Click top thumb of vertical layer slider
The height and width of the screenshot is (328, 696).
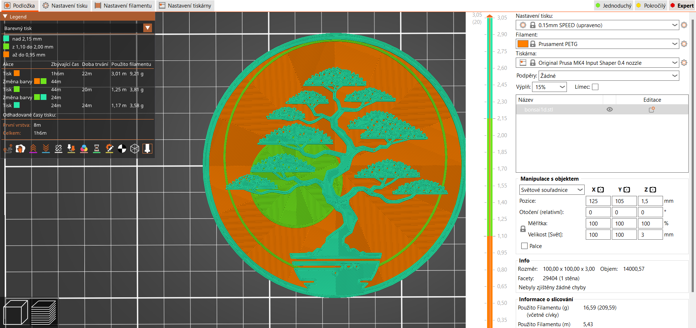(x=490, y=17)
